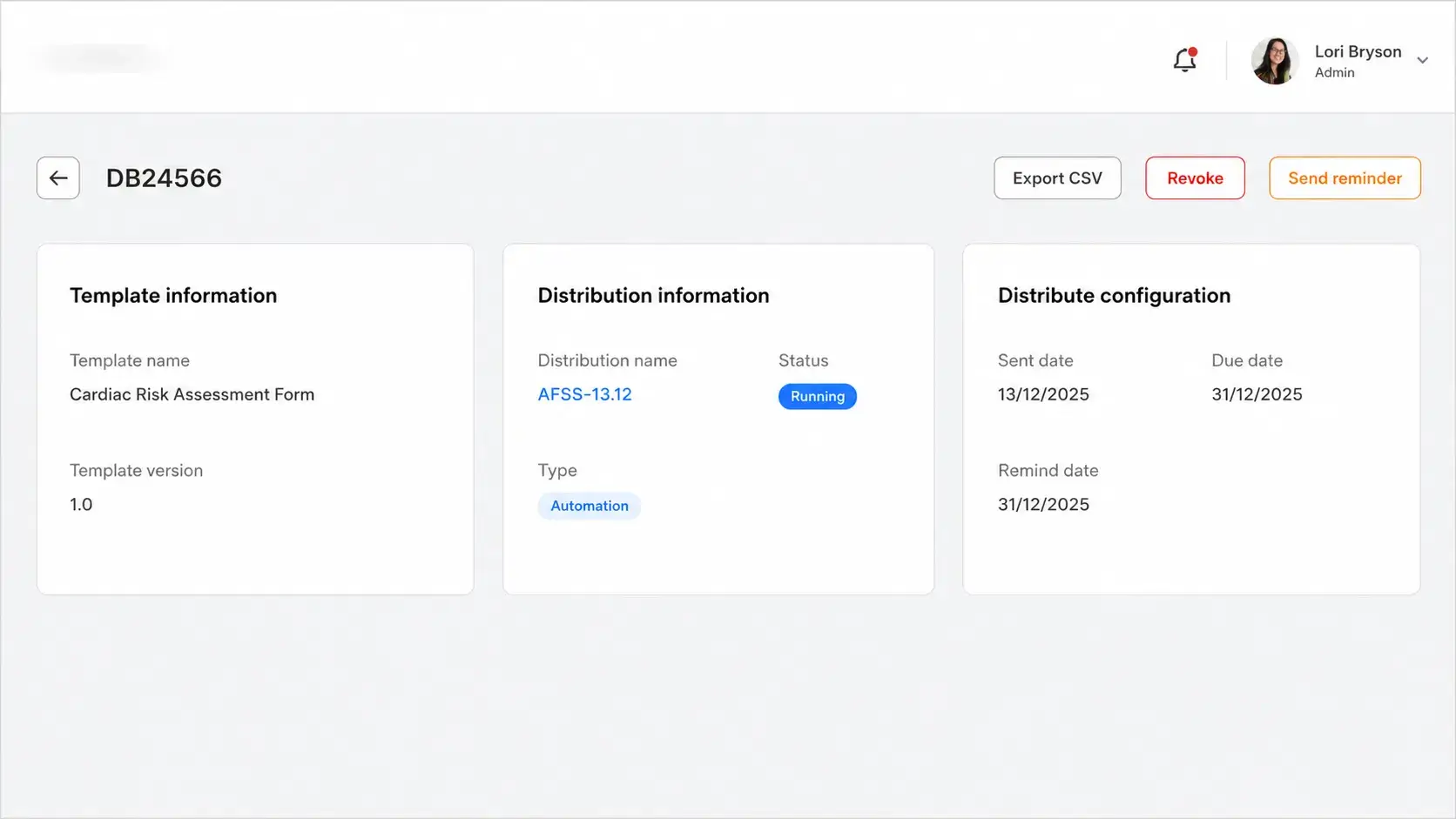Click template version value 1.0

click(x=81, y=505)
